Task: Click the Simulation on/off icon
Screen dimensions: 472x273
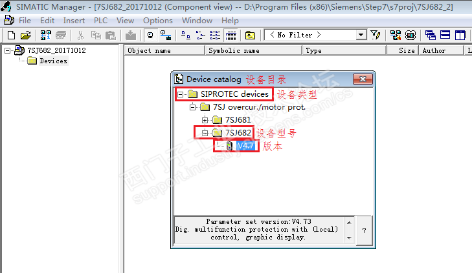Action: [410, 35]
